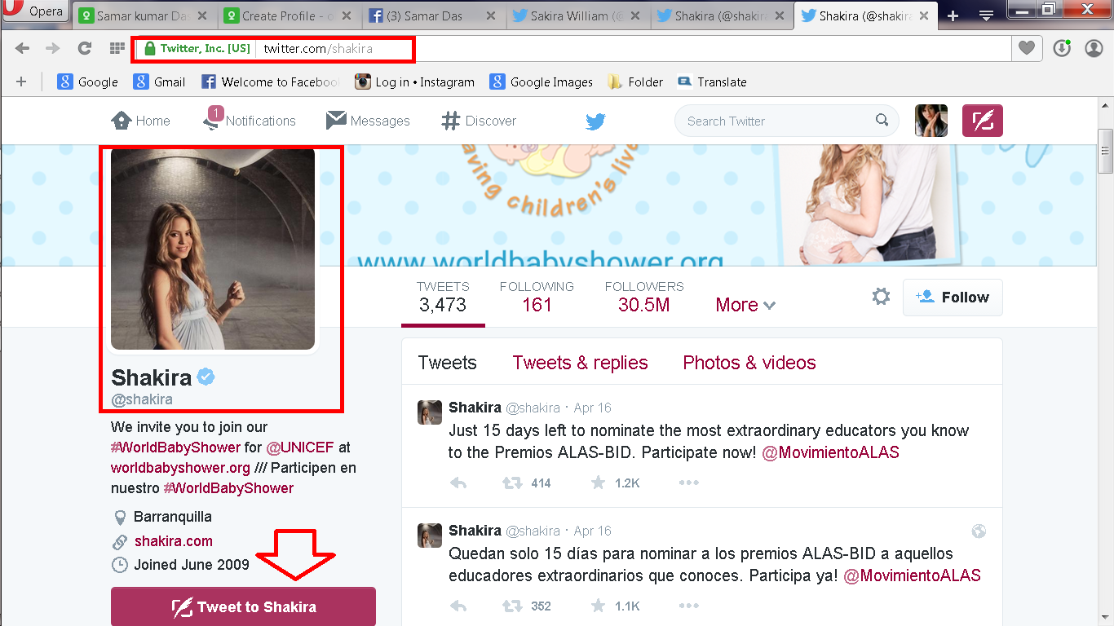The width and height of the screenshot is (1114, 626).
Task: Switch to the Create Profile tab
Action: click(290, 15)
